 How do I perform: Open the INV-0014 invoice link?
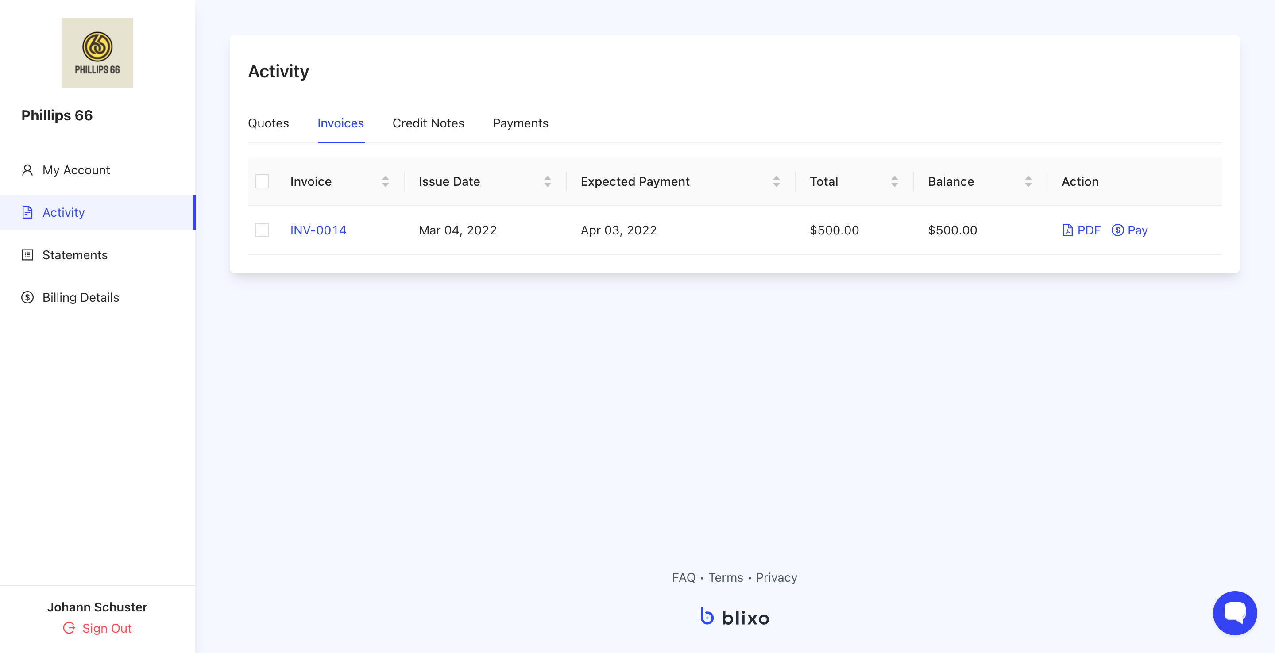pos(318,230)
